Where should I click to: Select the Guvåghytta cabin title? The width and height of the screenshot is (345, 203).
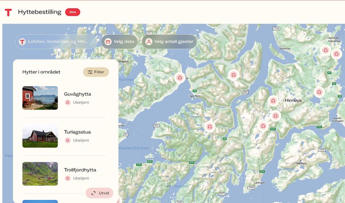pyautogui.click(x=77, y=94)
